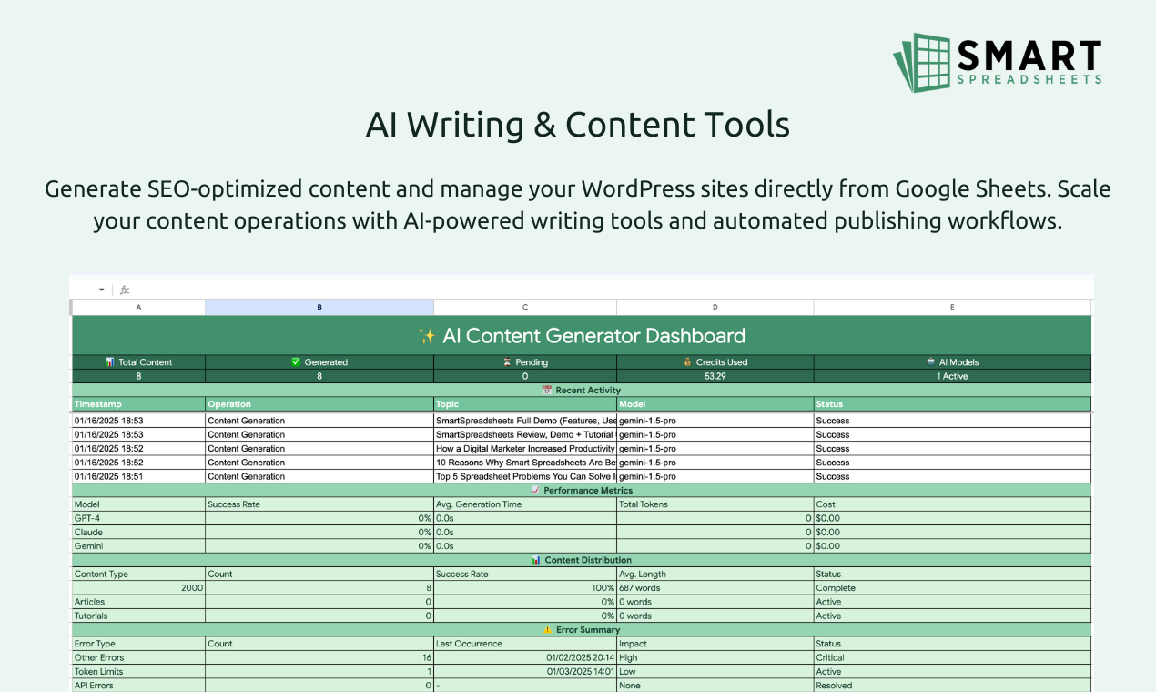Viewport: 1156px width, 692px height.
Task: Select column C header
Action: pyautogui.click(x=525, y=308)
